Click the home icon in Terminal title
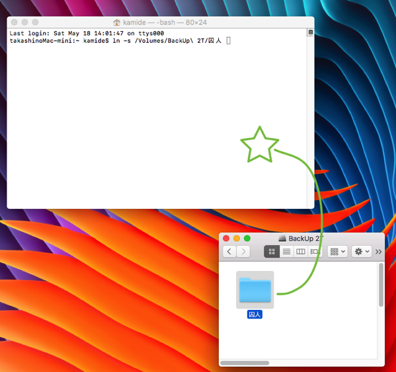Viewport: 396px width, 372px height. (116, 22)
